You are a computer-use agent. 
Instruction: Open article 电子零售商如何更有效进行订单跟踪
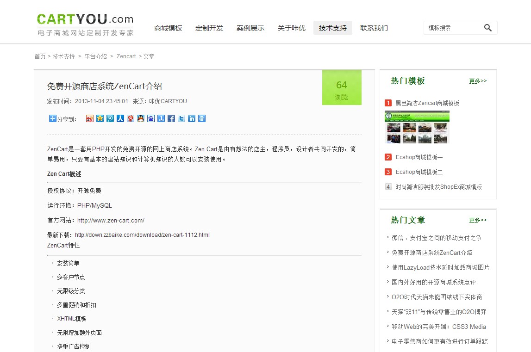(439, 341)
